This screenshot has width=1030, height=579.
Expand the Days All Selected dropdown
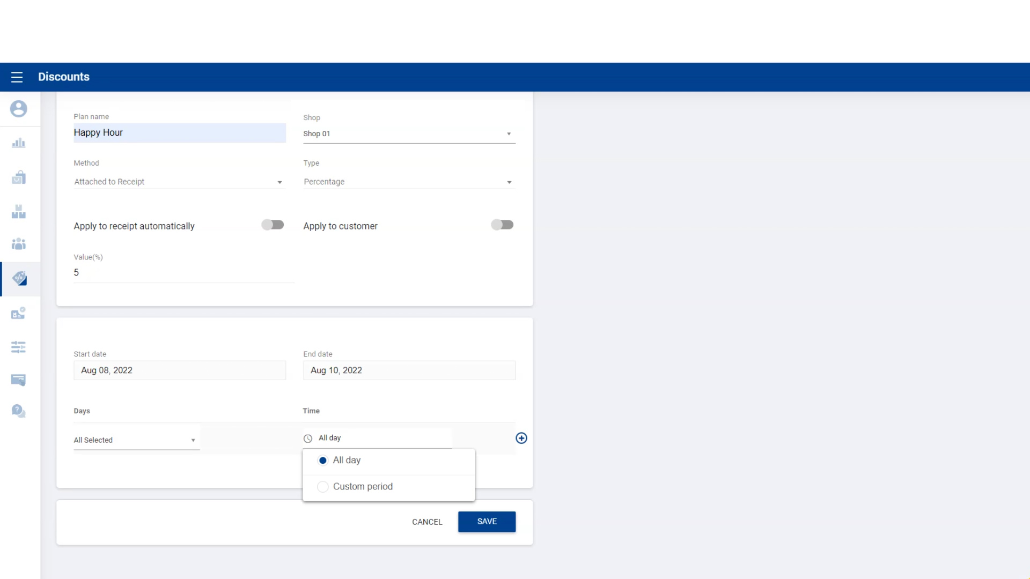coord(136,440)
